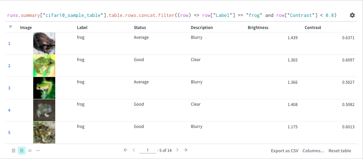Select the highlighted three-line row height
This screenshot has height=159, width=363.
(x=22, y=151)
